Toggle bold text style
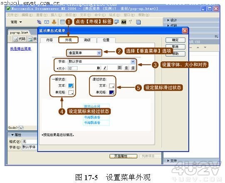Viewport: 225px width, 183px height. pyautogui.click(x=98, y=68)
